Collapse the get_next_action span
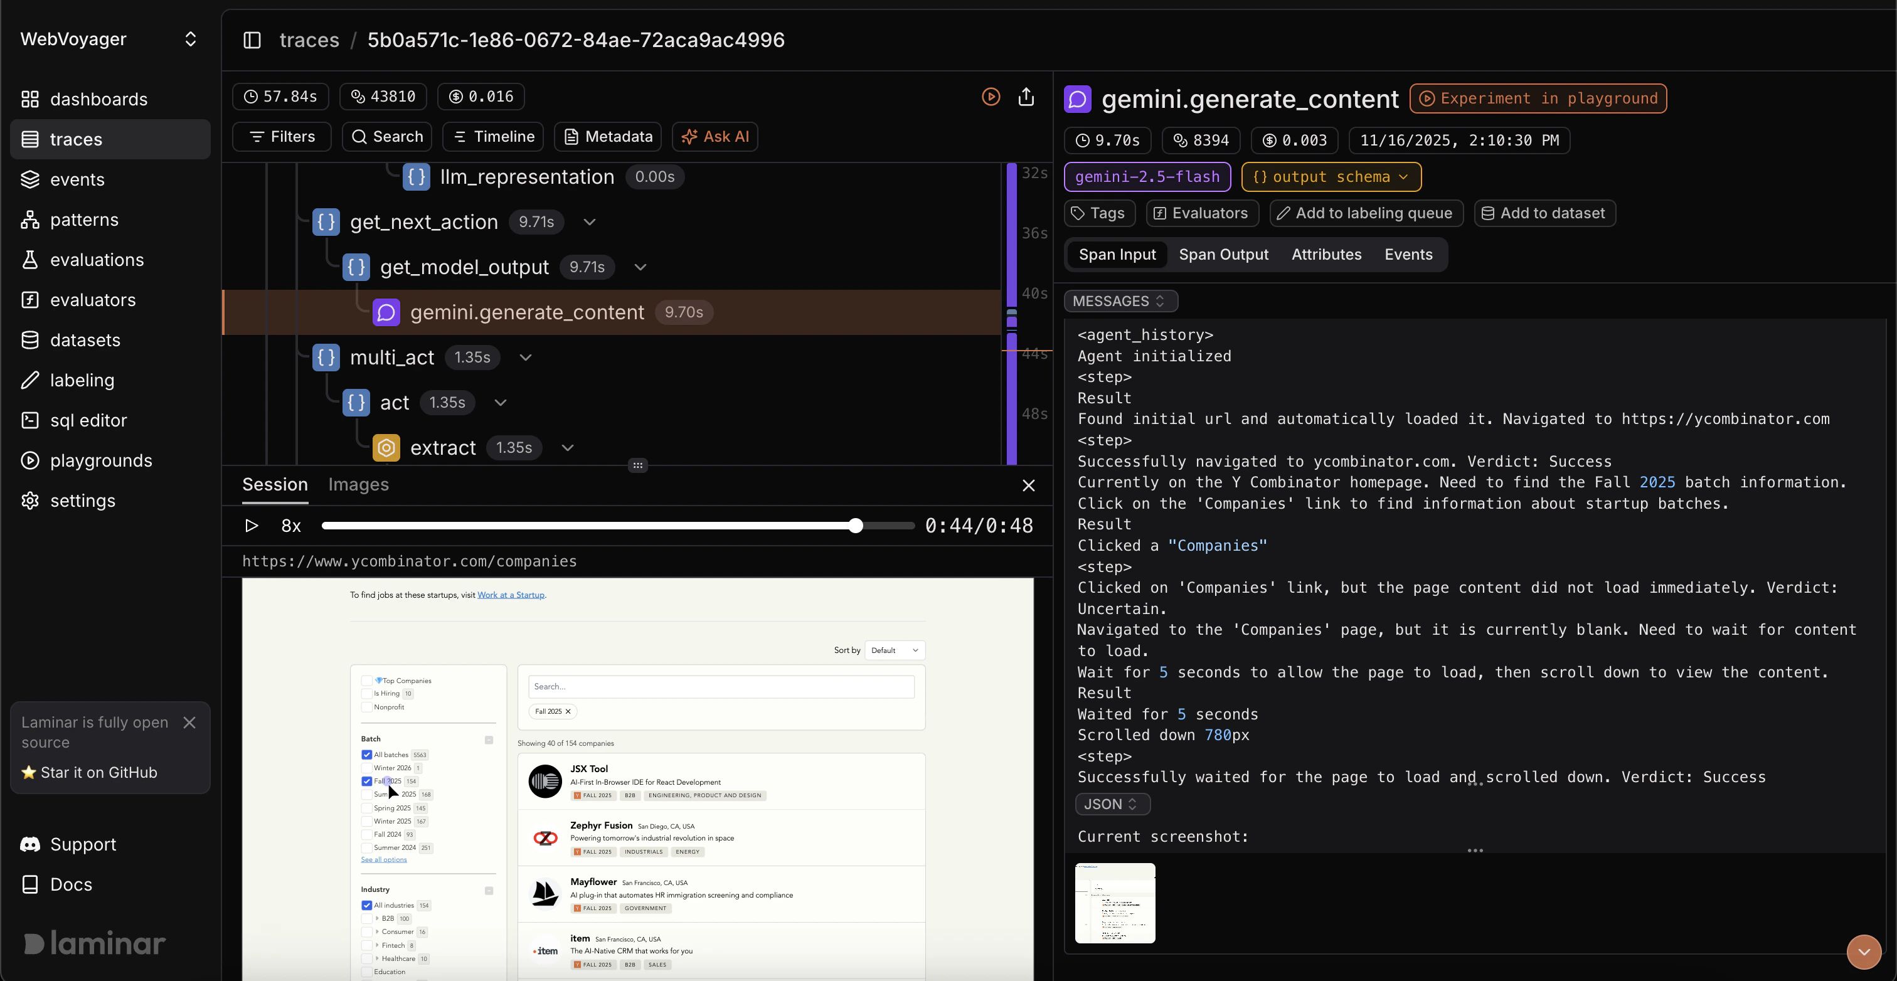The height and width of the screenshot is (981, 1897). click(x=590, y=221)
